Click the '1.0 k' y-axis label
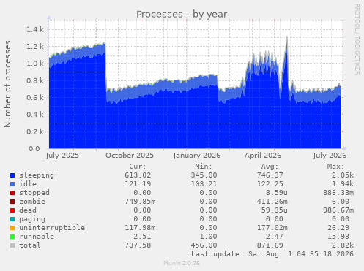364x271 pixels. point(35,64)
